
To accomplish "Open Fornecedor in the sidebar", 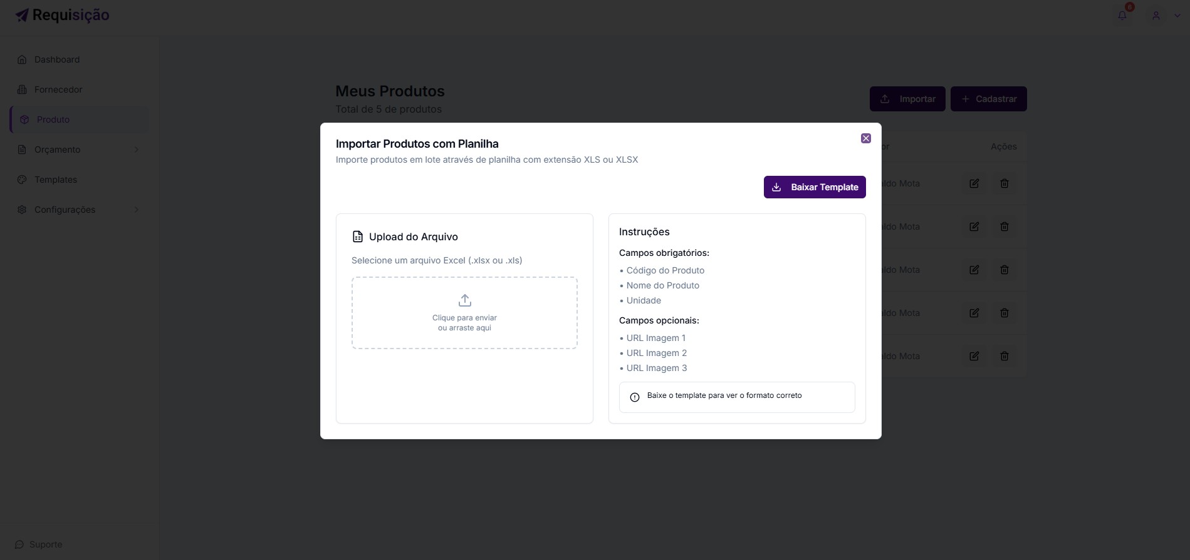I will 58,89.
